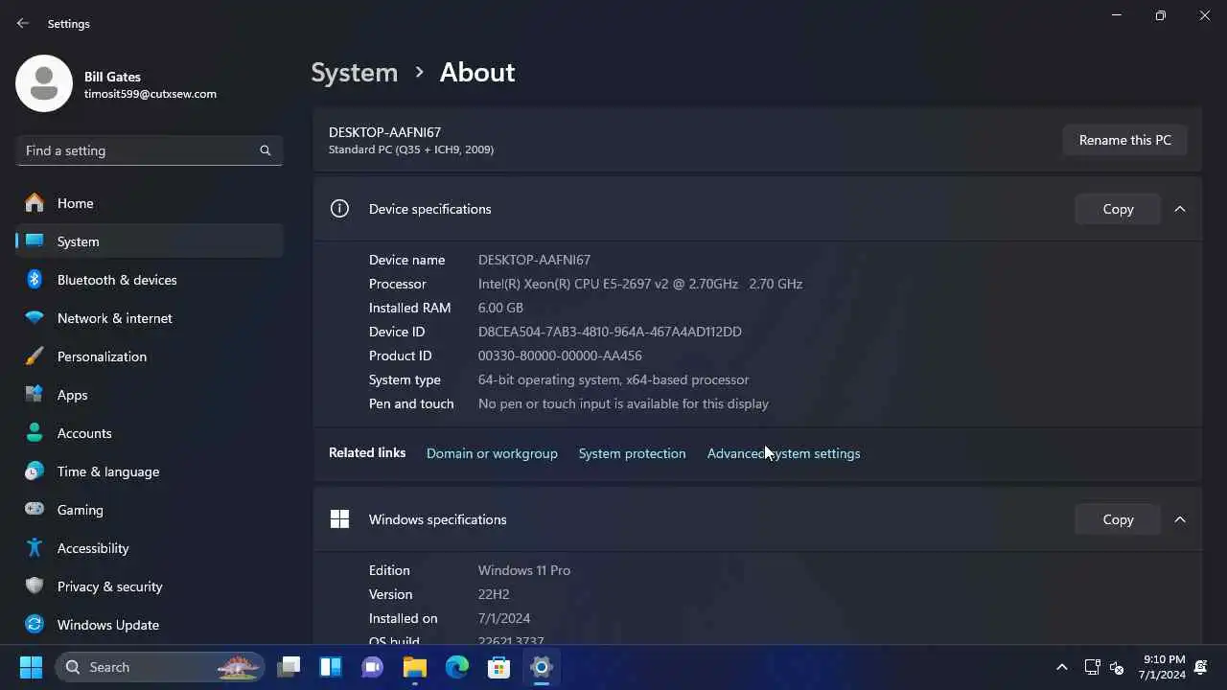Collapse the Device specifications section
The height and width of the screenshot is (690, 1227).
[1180, 209]
